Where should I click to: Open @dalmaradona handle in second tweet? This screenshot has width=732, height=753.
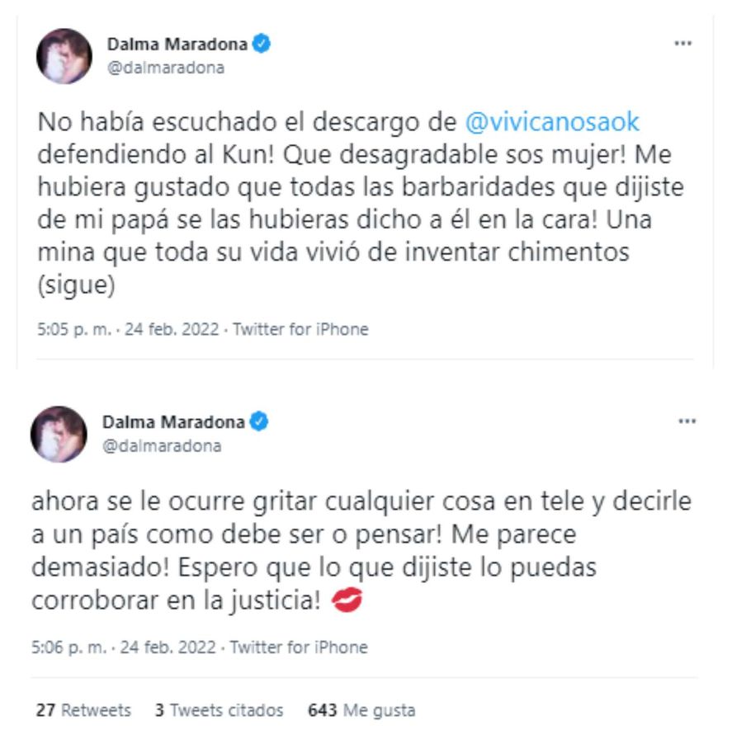pos(162,446)
